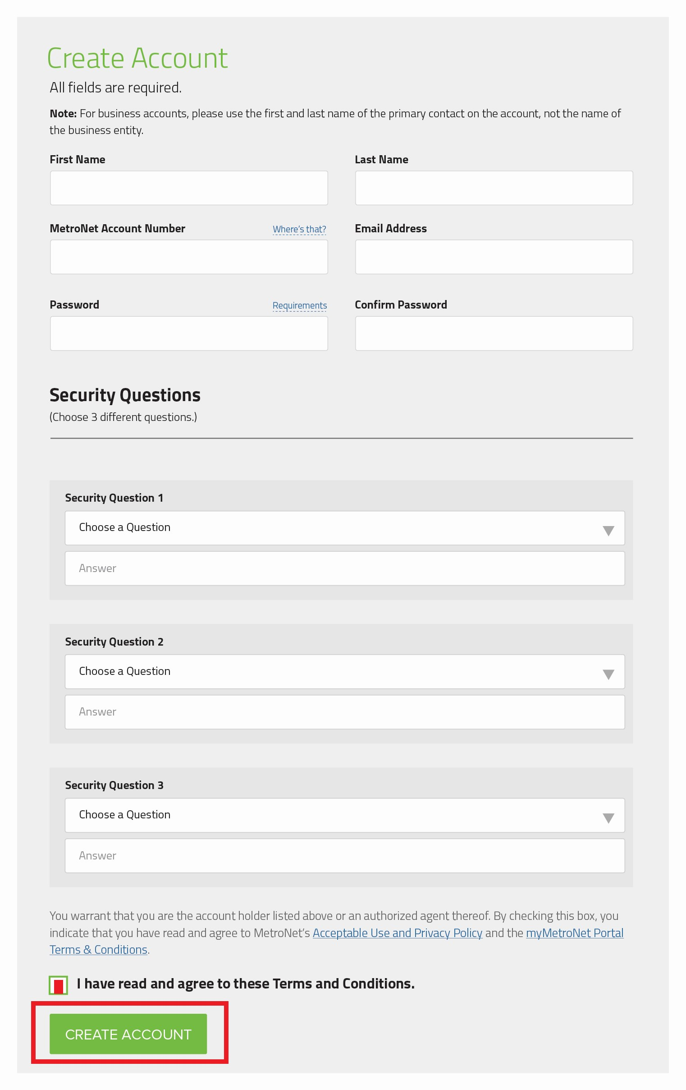The height and width of the screenshot is (1090, 686).
Task: Open the myMetroNet Portal Terms & Conditions
Action: 575,933
